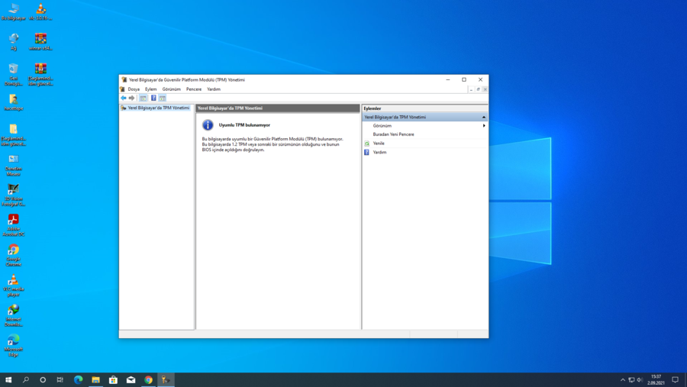Image resolution: width=687 pixels, height=387 pixels.
Task: Click the blue Help icon in the toolbar
Action: [x=153, y=98]
